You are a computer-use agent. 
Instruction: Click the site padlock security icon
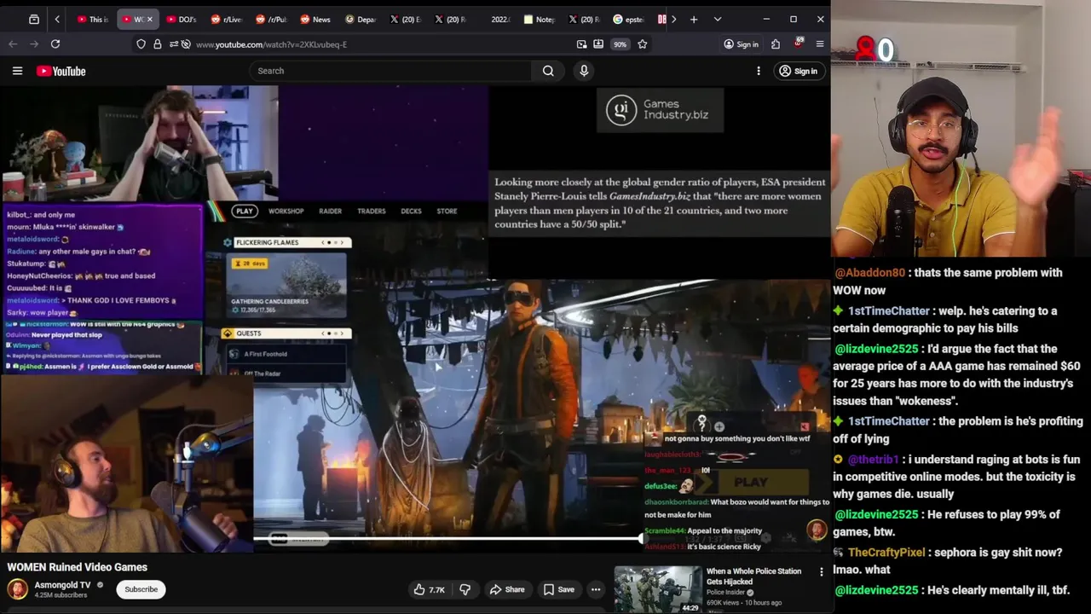pyautogui.click(x=157, y=44)
